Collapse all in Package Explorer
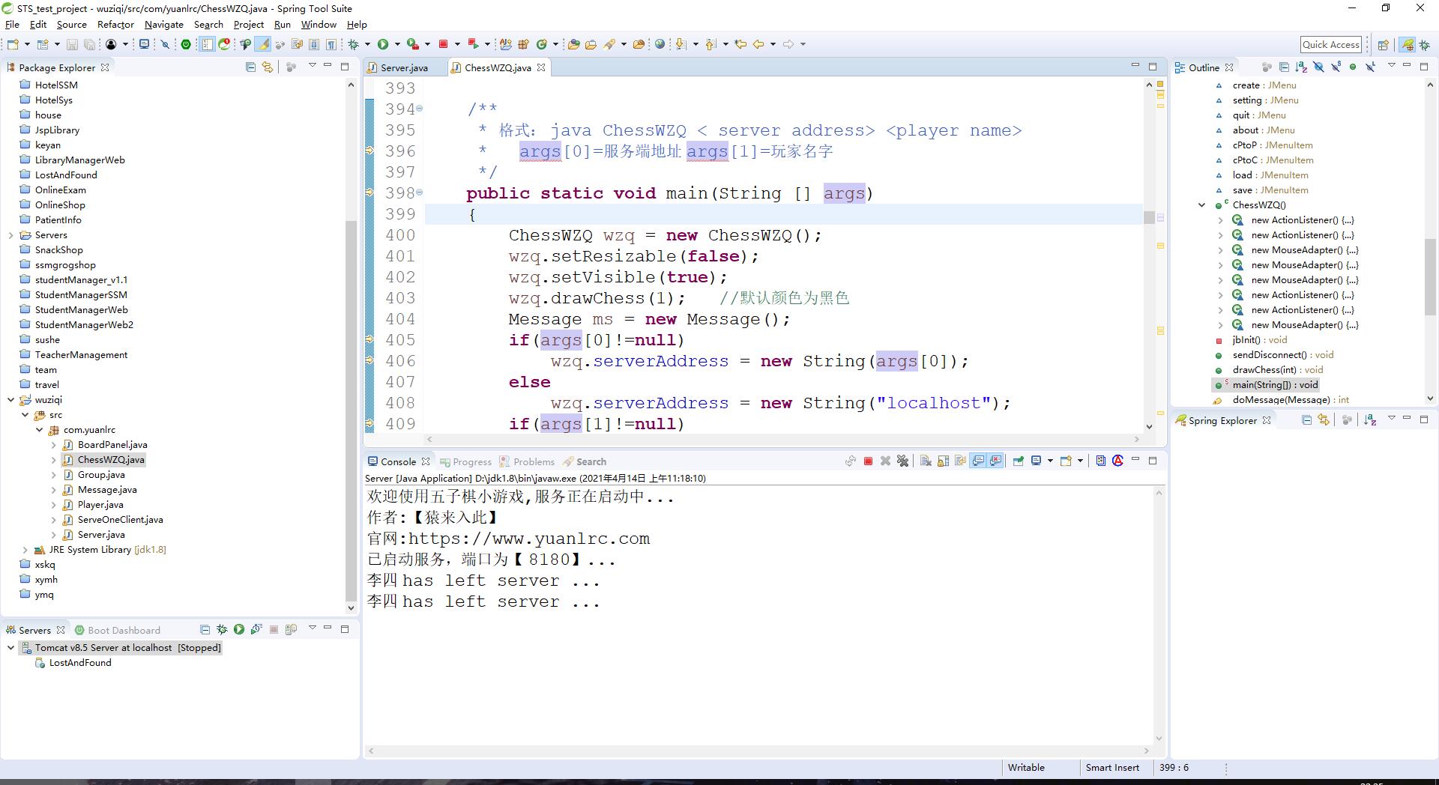Screen dimensions: 1439x785 (250, 67)
